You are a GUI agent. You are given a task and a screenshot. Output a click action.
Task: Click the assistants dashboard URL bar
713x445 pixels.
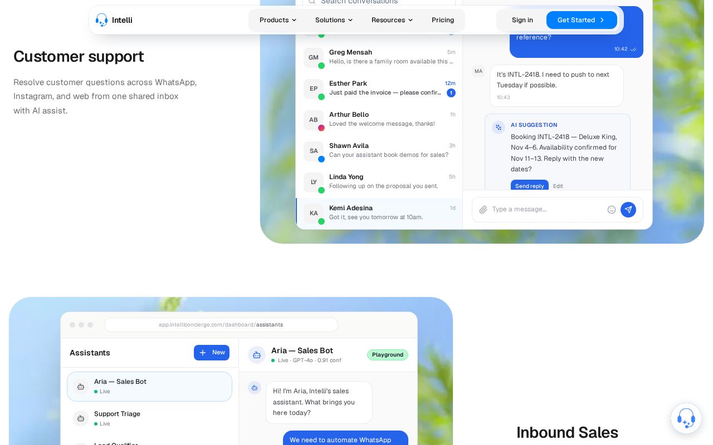(x=221, y=325)
